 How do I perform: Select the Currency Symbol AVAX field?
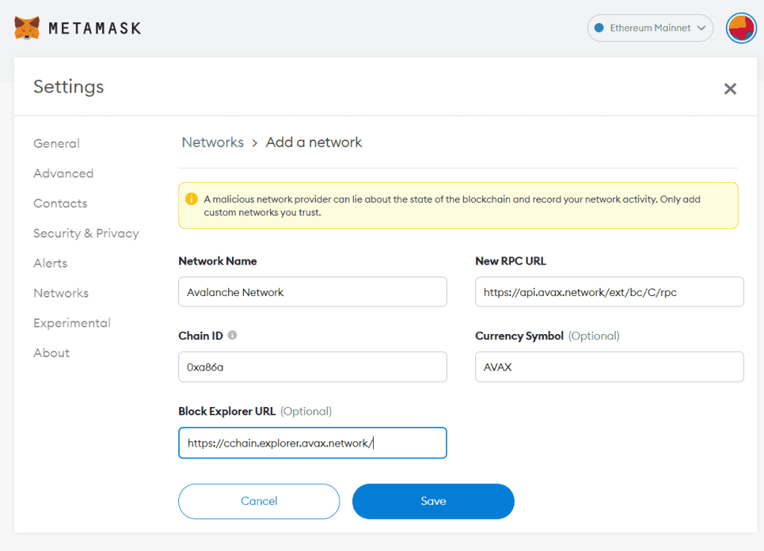609,367
